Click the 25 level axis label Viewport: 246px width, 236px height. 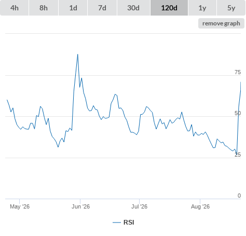(x=238, y=155)
